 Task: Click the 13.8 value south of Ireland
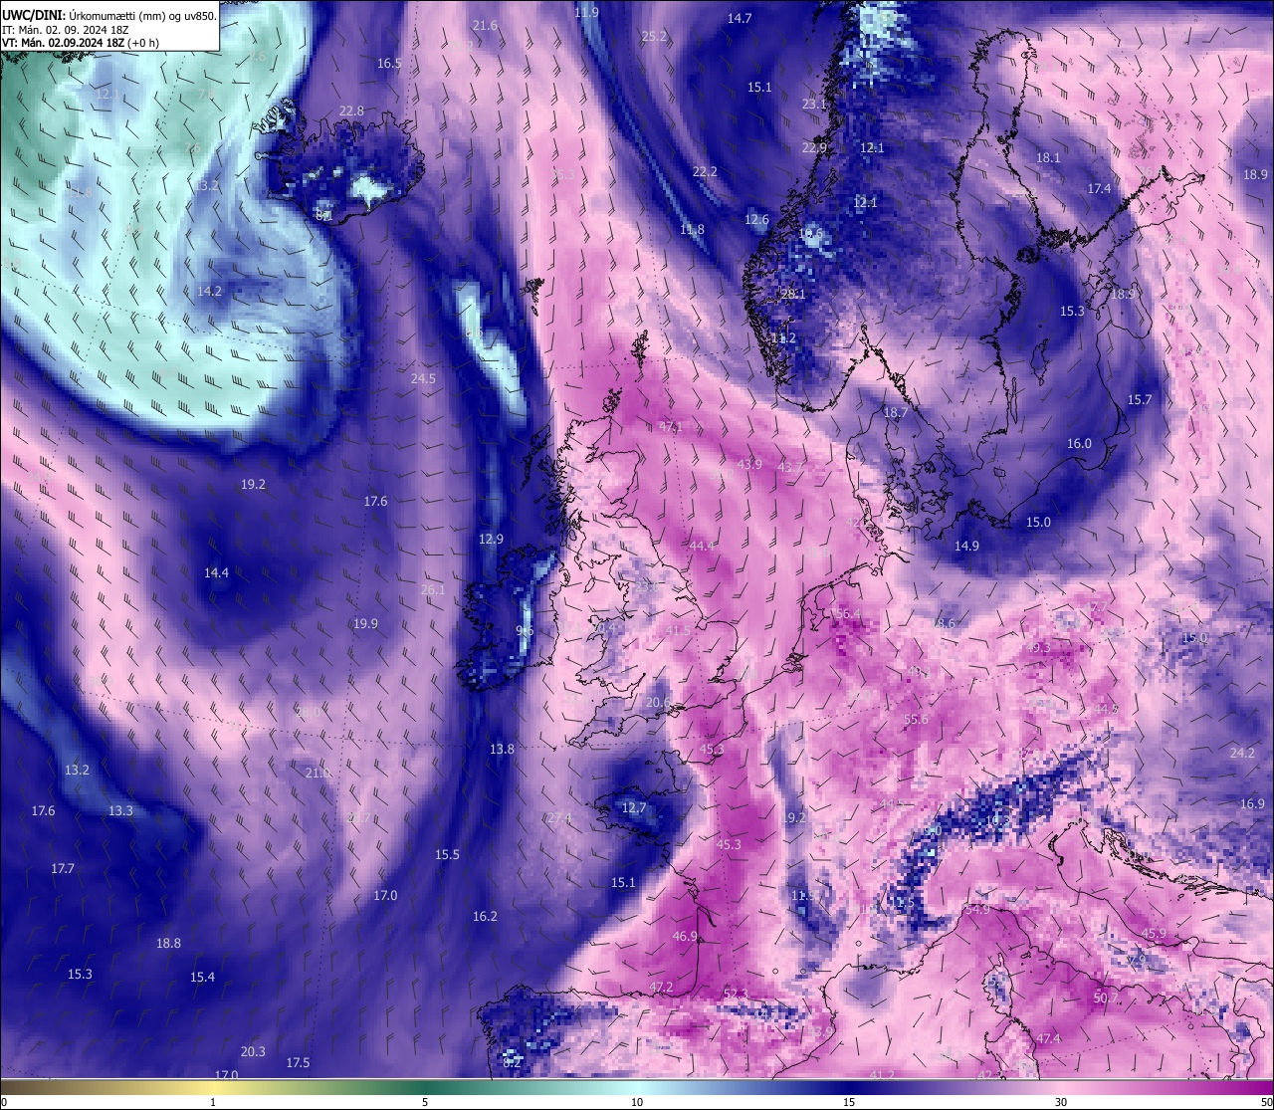[x=502, y=749]
